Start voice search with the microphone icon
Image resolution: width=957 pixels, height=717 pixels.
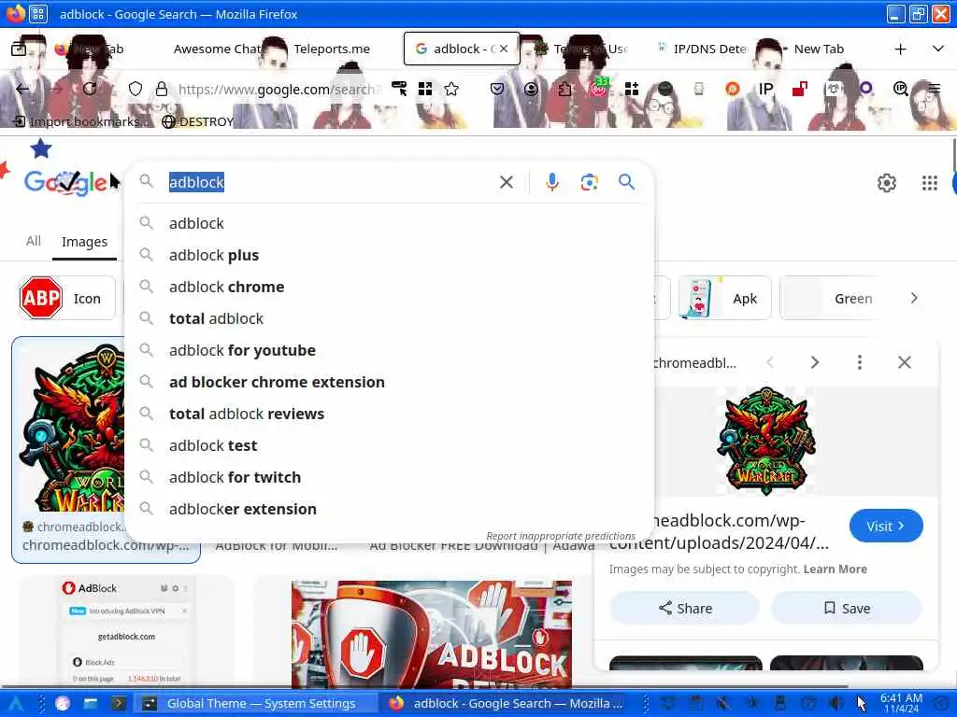551,182
